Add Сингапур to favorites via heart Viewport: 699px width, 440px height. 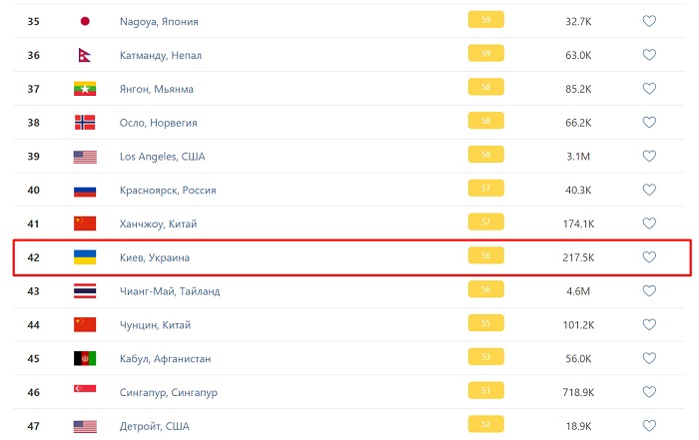click(649, 392)
